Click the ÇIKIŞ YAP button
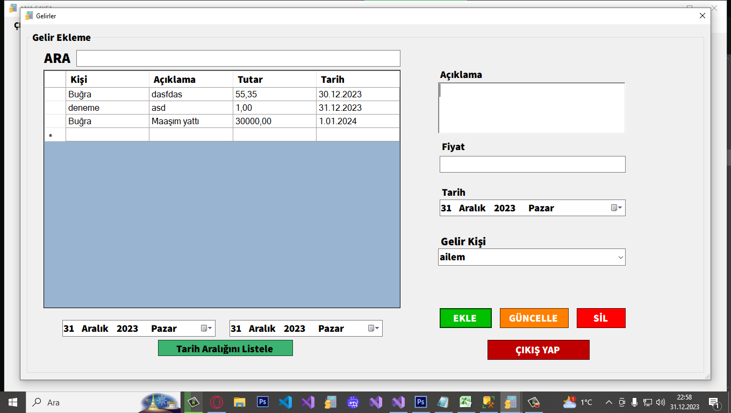Screen dimensions: 731x413 click(x=538, y=350)
